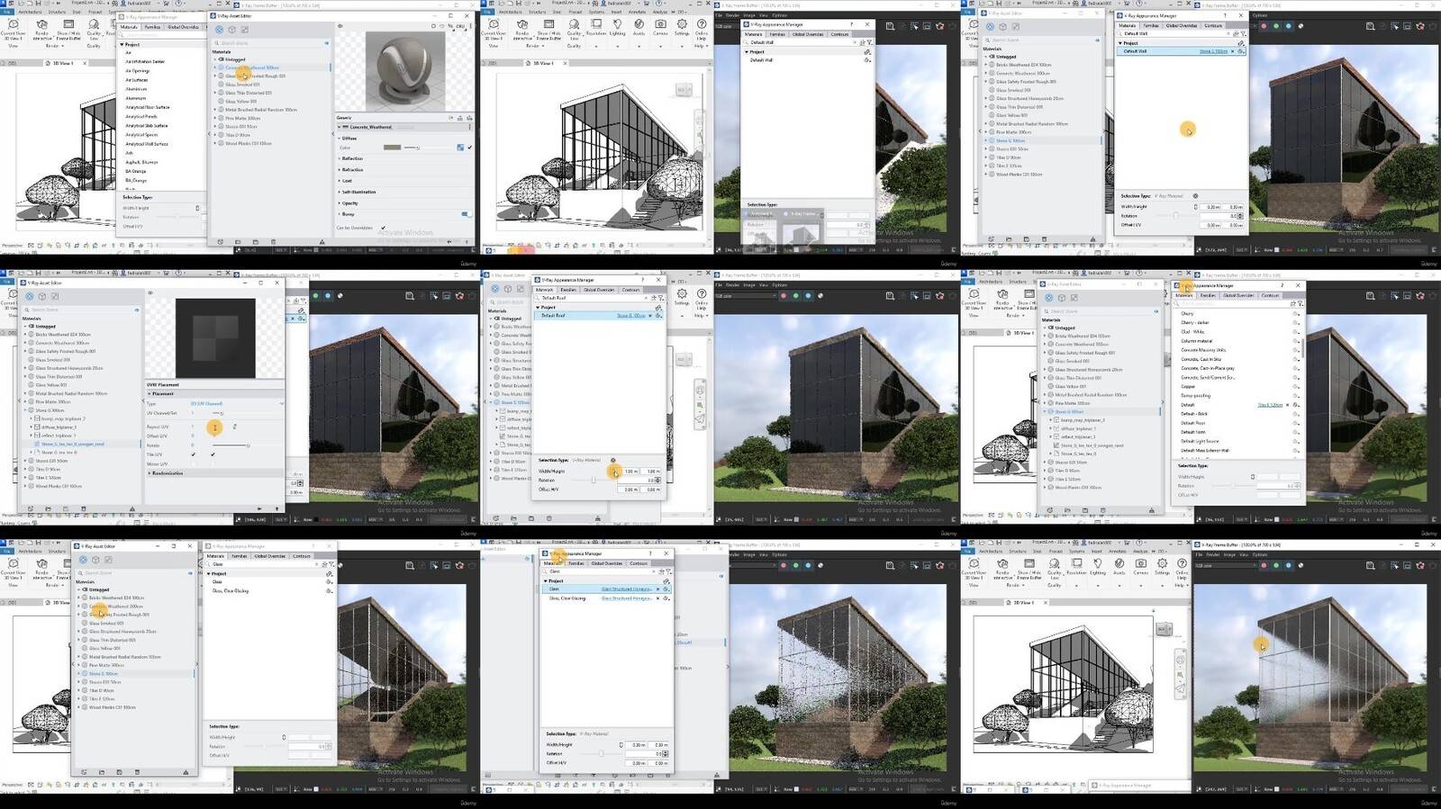Select the Materials category icon in the concrete-sphere Asset Editor
1441x809 pixels.
click(220, 30)
